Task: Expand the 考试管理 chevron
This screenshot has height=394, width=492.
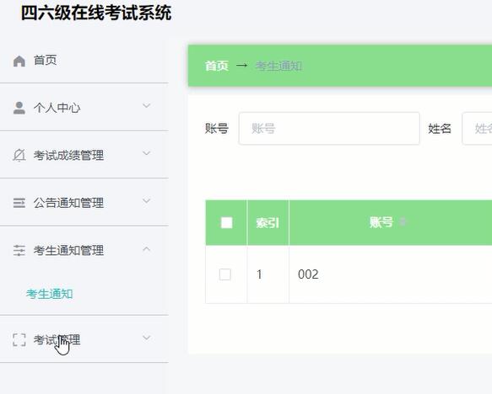Action: tap(147, 338)
